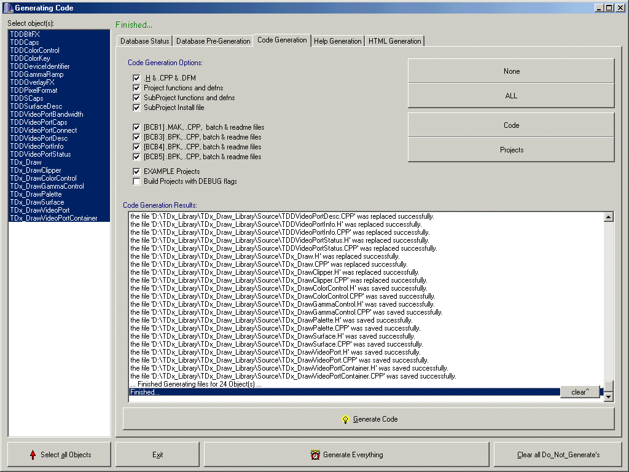Click the Projects preset button

coord(511,150)
